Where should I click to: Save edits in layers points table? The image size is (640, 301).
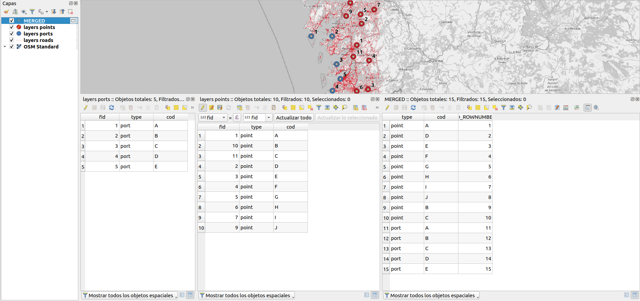(220, 107)
